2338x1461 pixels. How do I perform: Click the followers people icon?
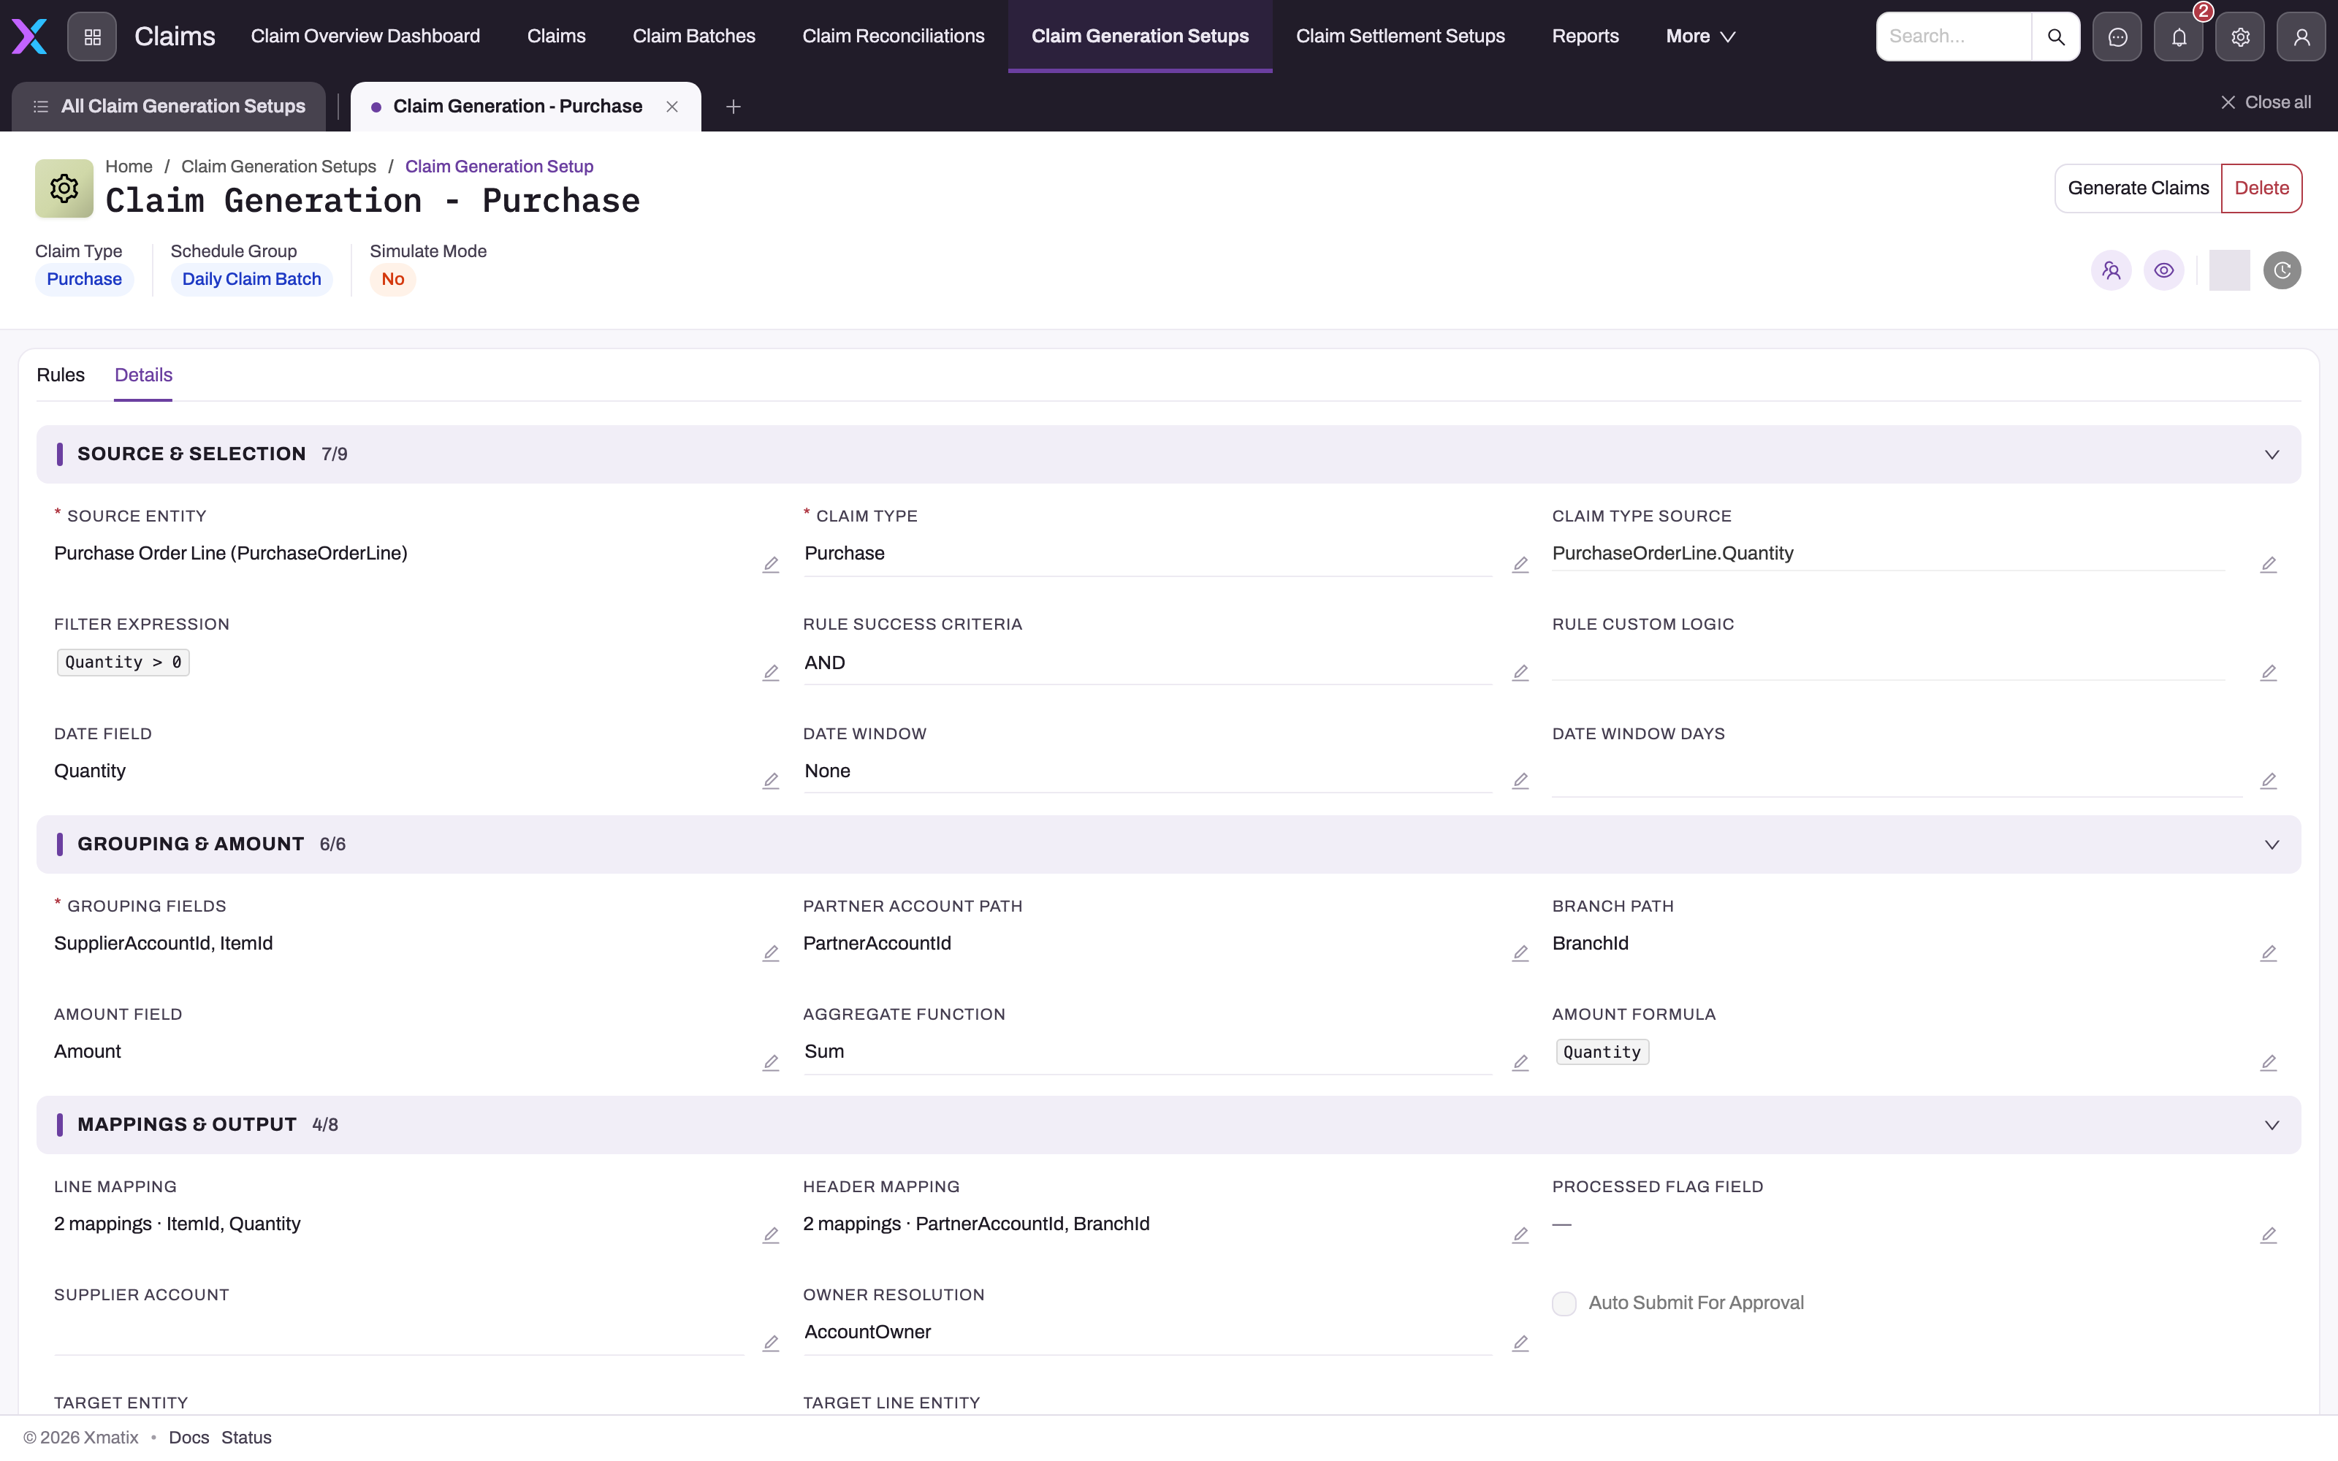[2111, 270]
